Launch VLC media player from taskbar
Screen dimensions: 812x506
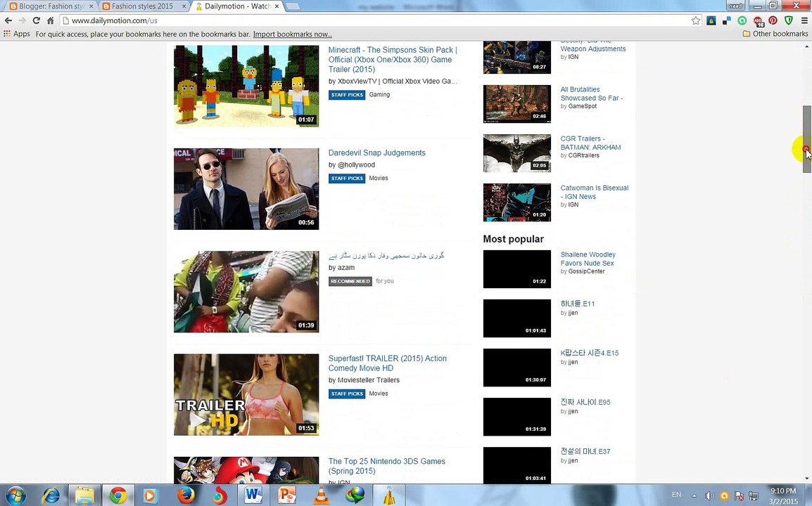(321, 495)
